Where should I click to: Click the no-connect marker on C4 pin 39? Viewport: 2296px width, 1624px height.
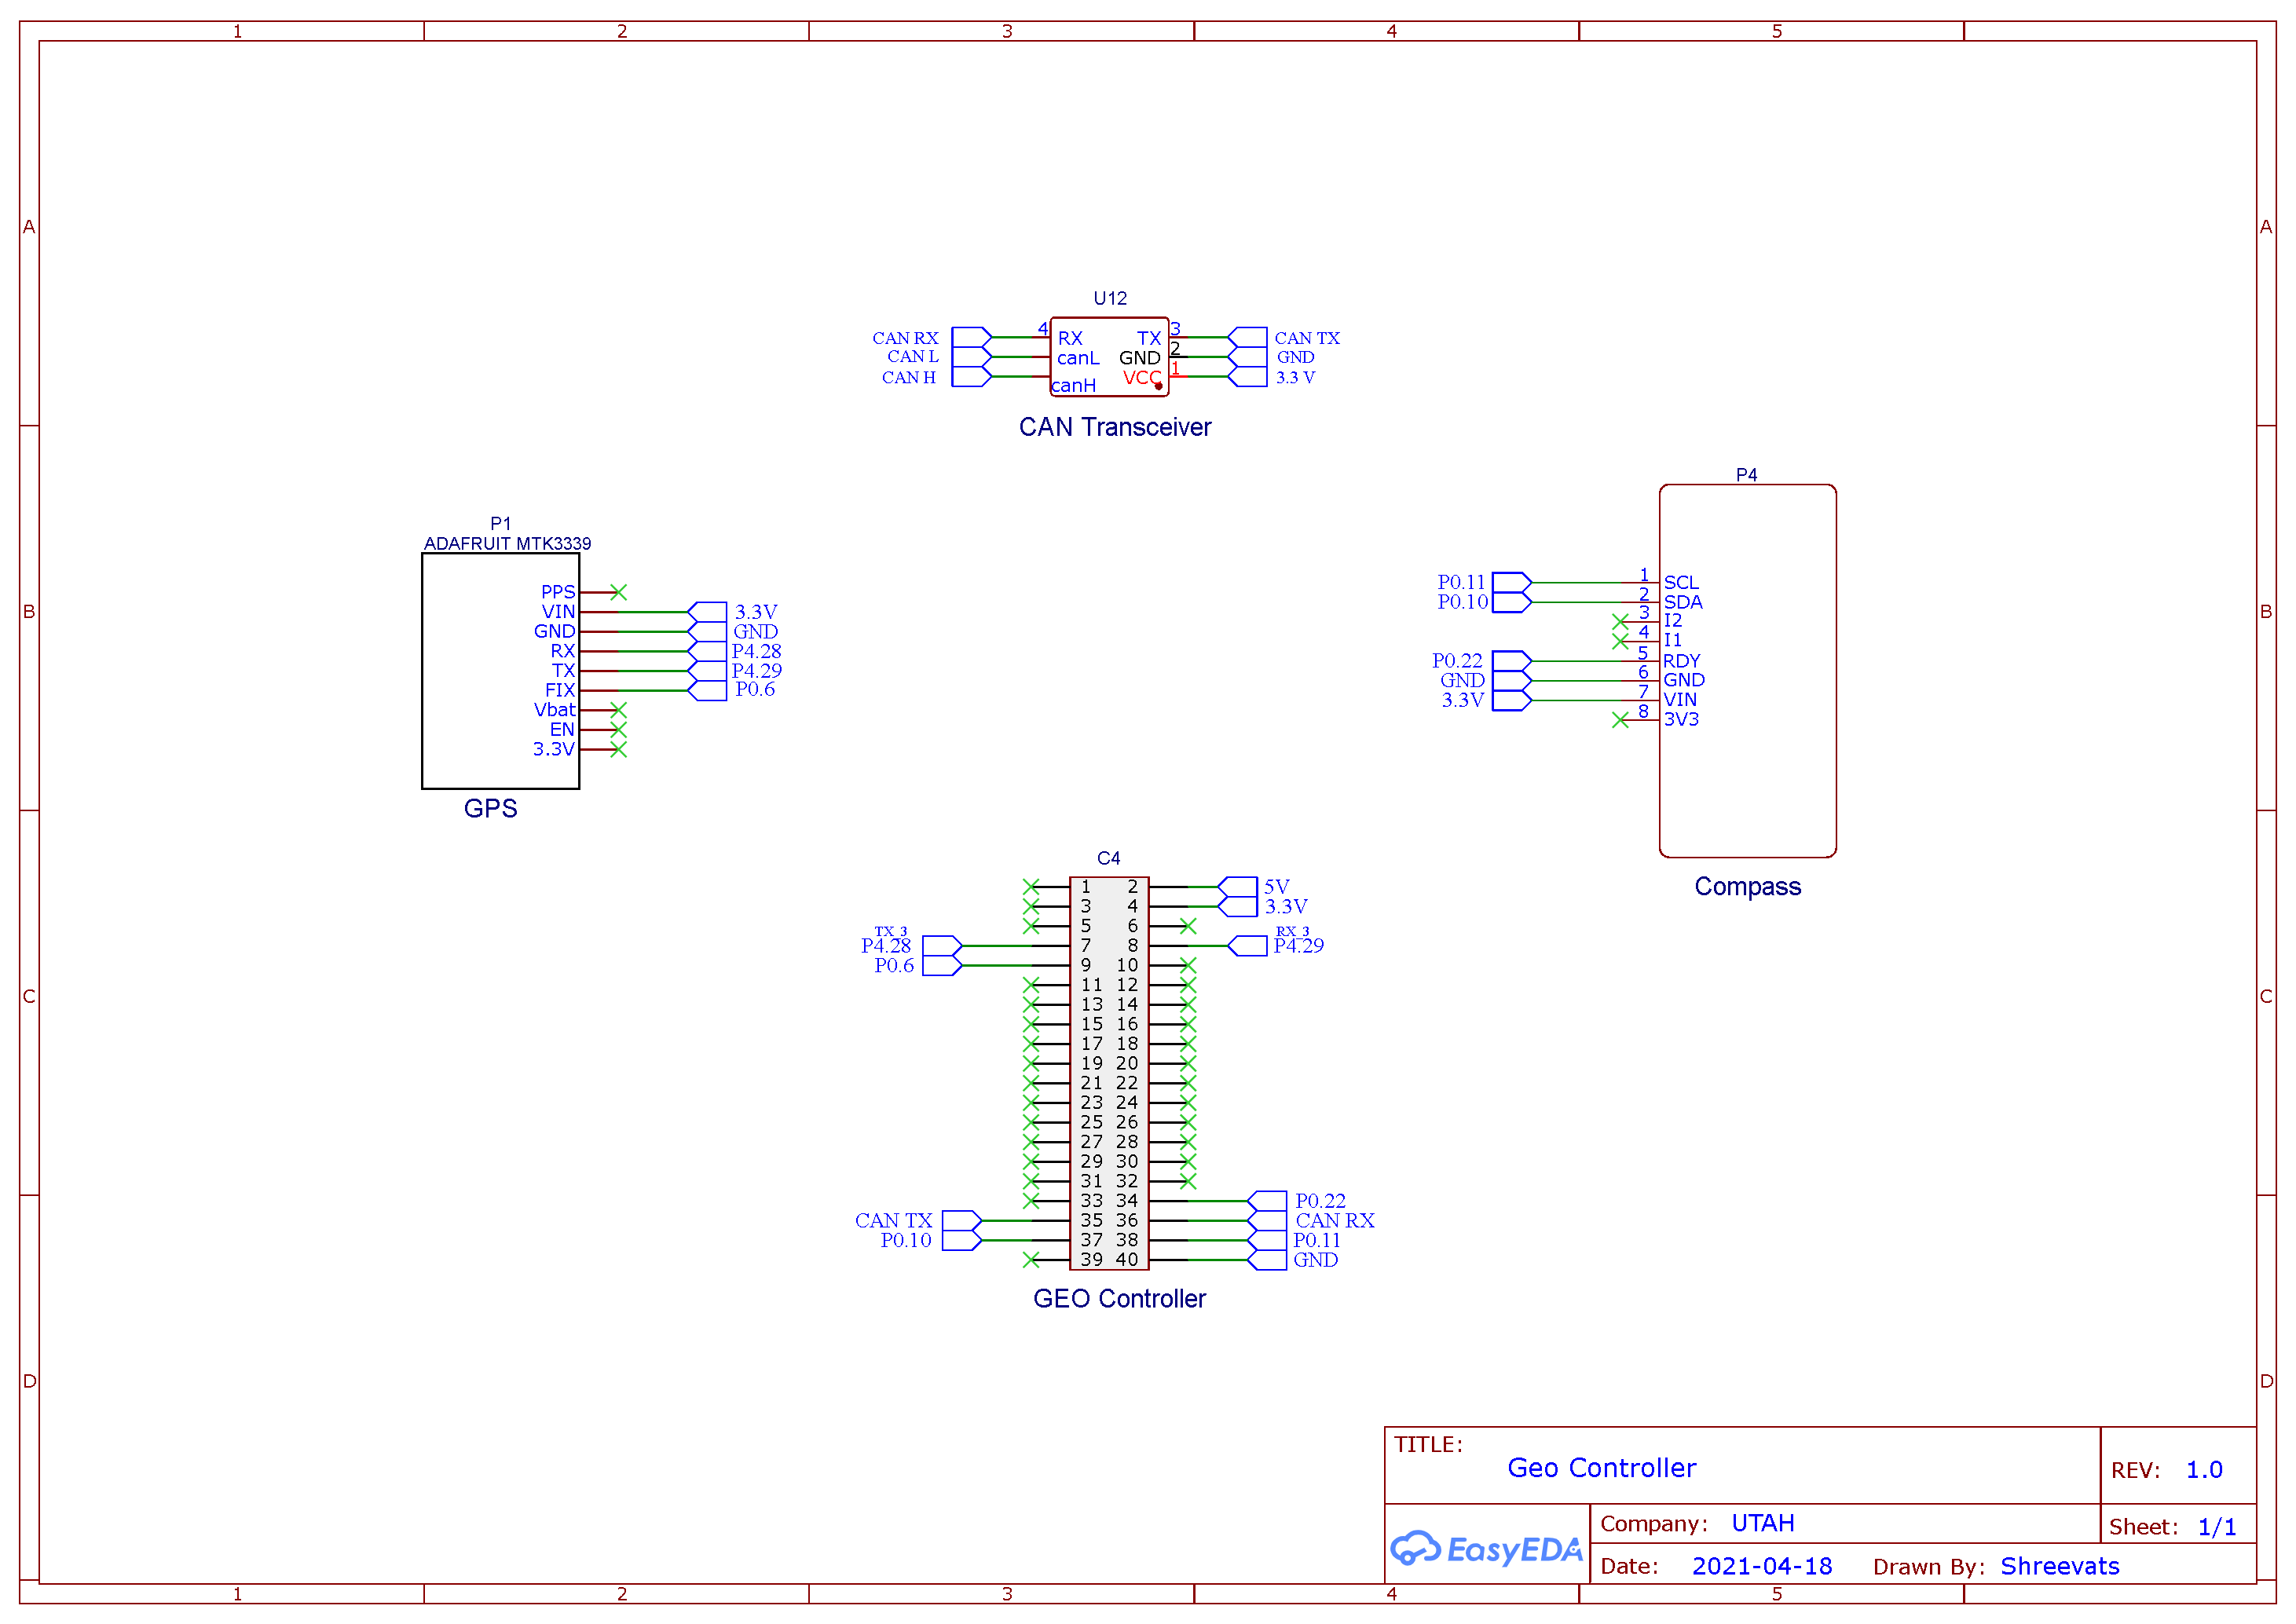pyautogui.click(x=1031, y=1260)
